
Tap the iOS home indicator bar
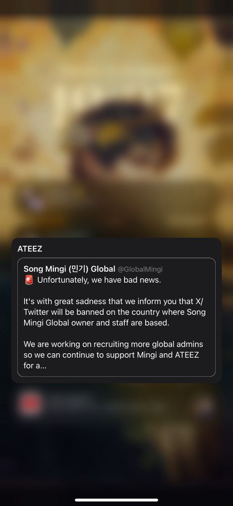(116, 500)
